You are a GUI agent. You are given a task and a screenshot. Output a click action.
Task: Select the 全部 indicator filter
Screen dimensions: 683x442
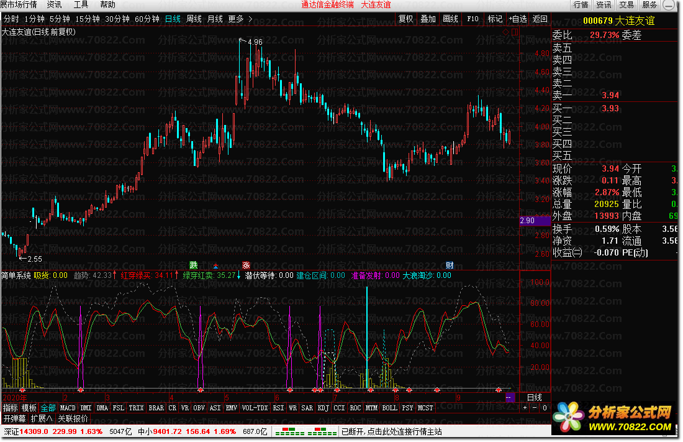(48, 408)
